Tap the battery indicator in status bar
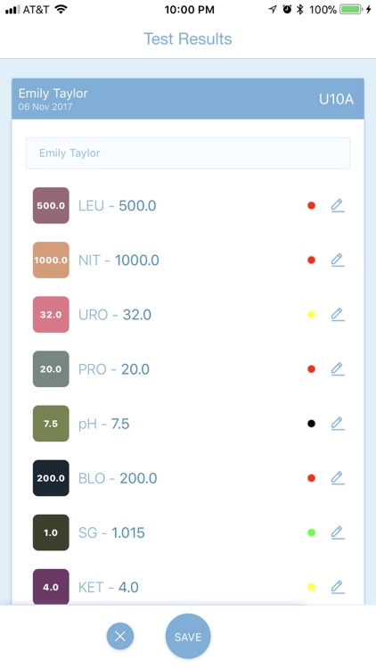Screen dimensions: 376x669 coord(351,10)
